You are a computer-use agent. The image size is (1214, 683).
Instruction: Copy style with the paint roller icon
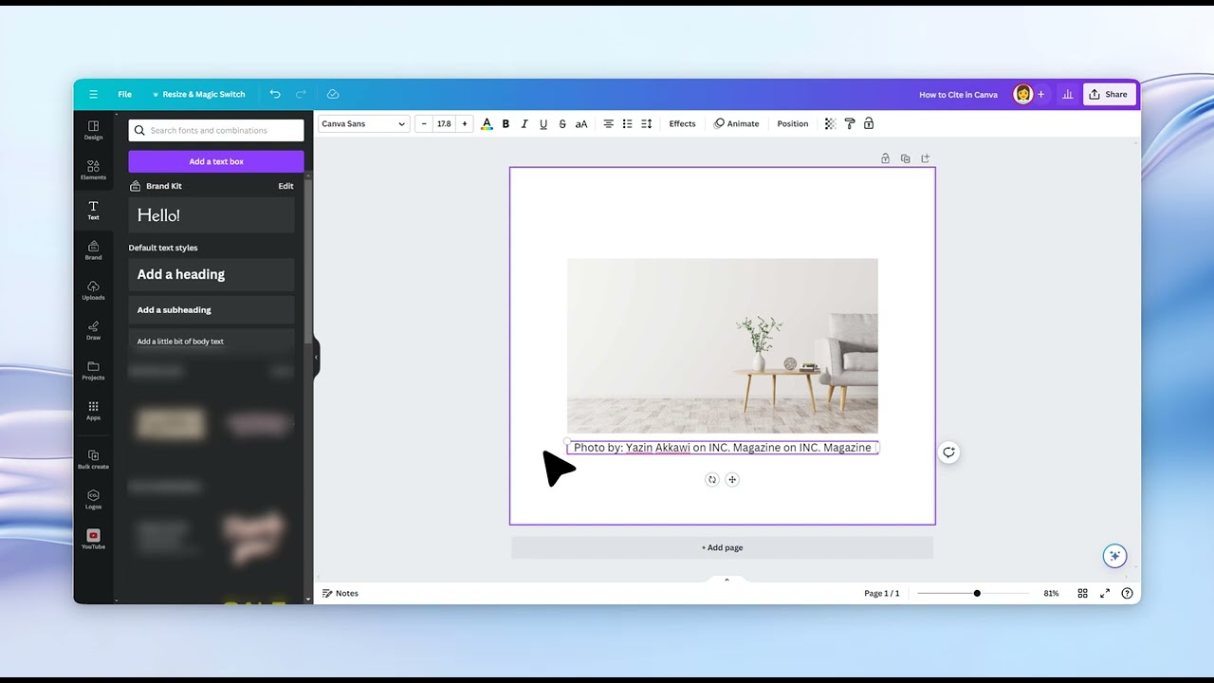pos(850,123)
